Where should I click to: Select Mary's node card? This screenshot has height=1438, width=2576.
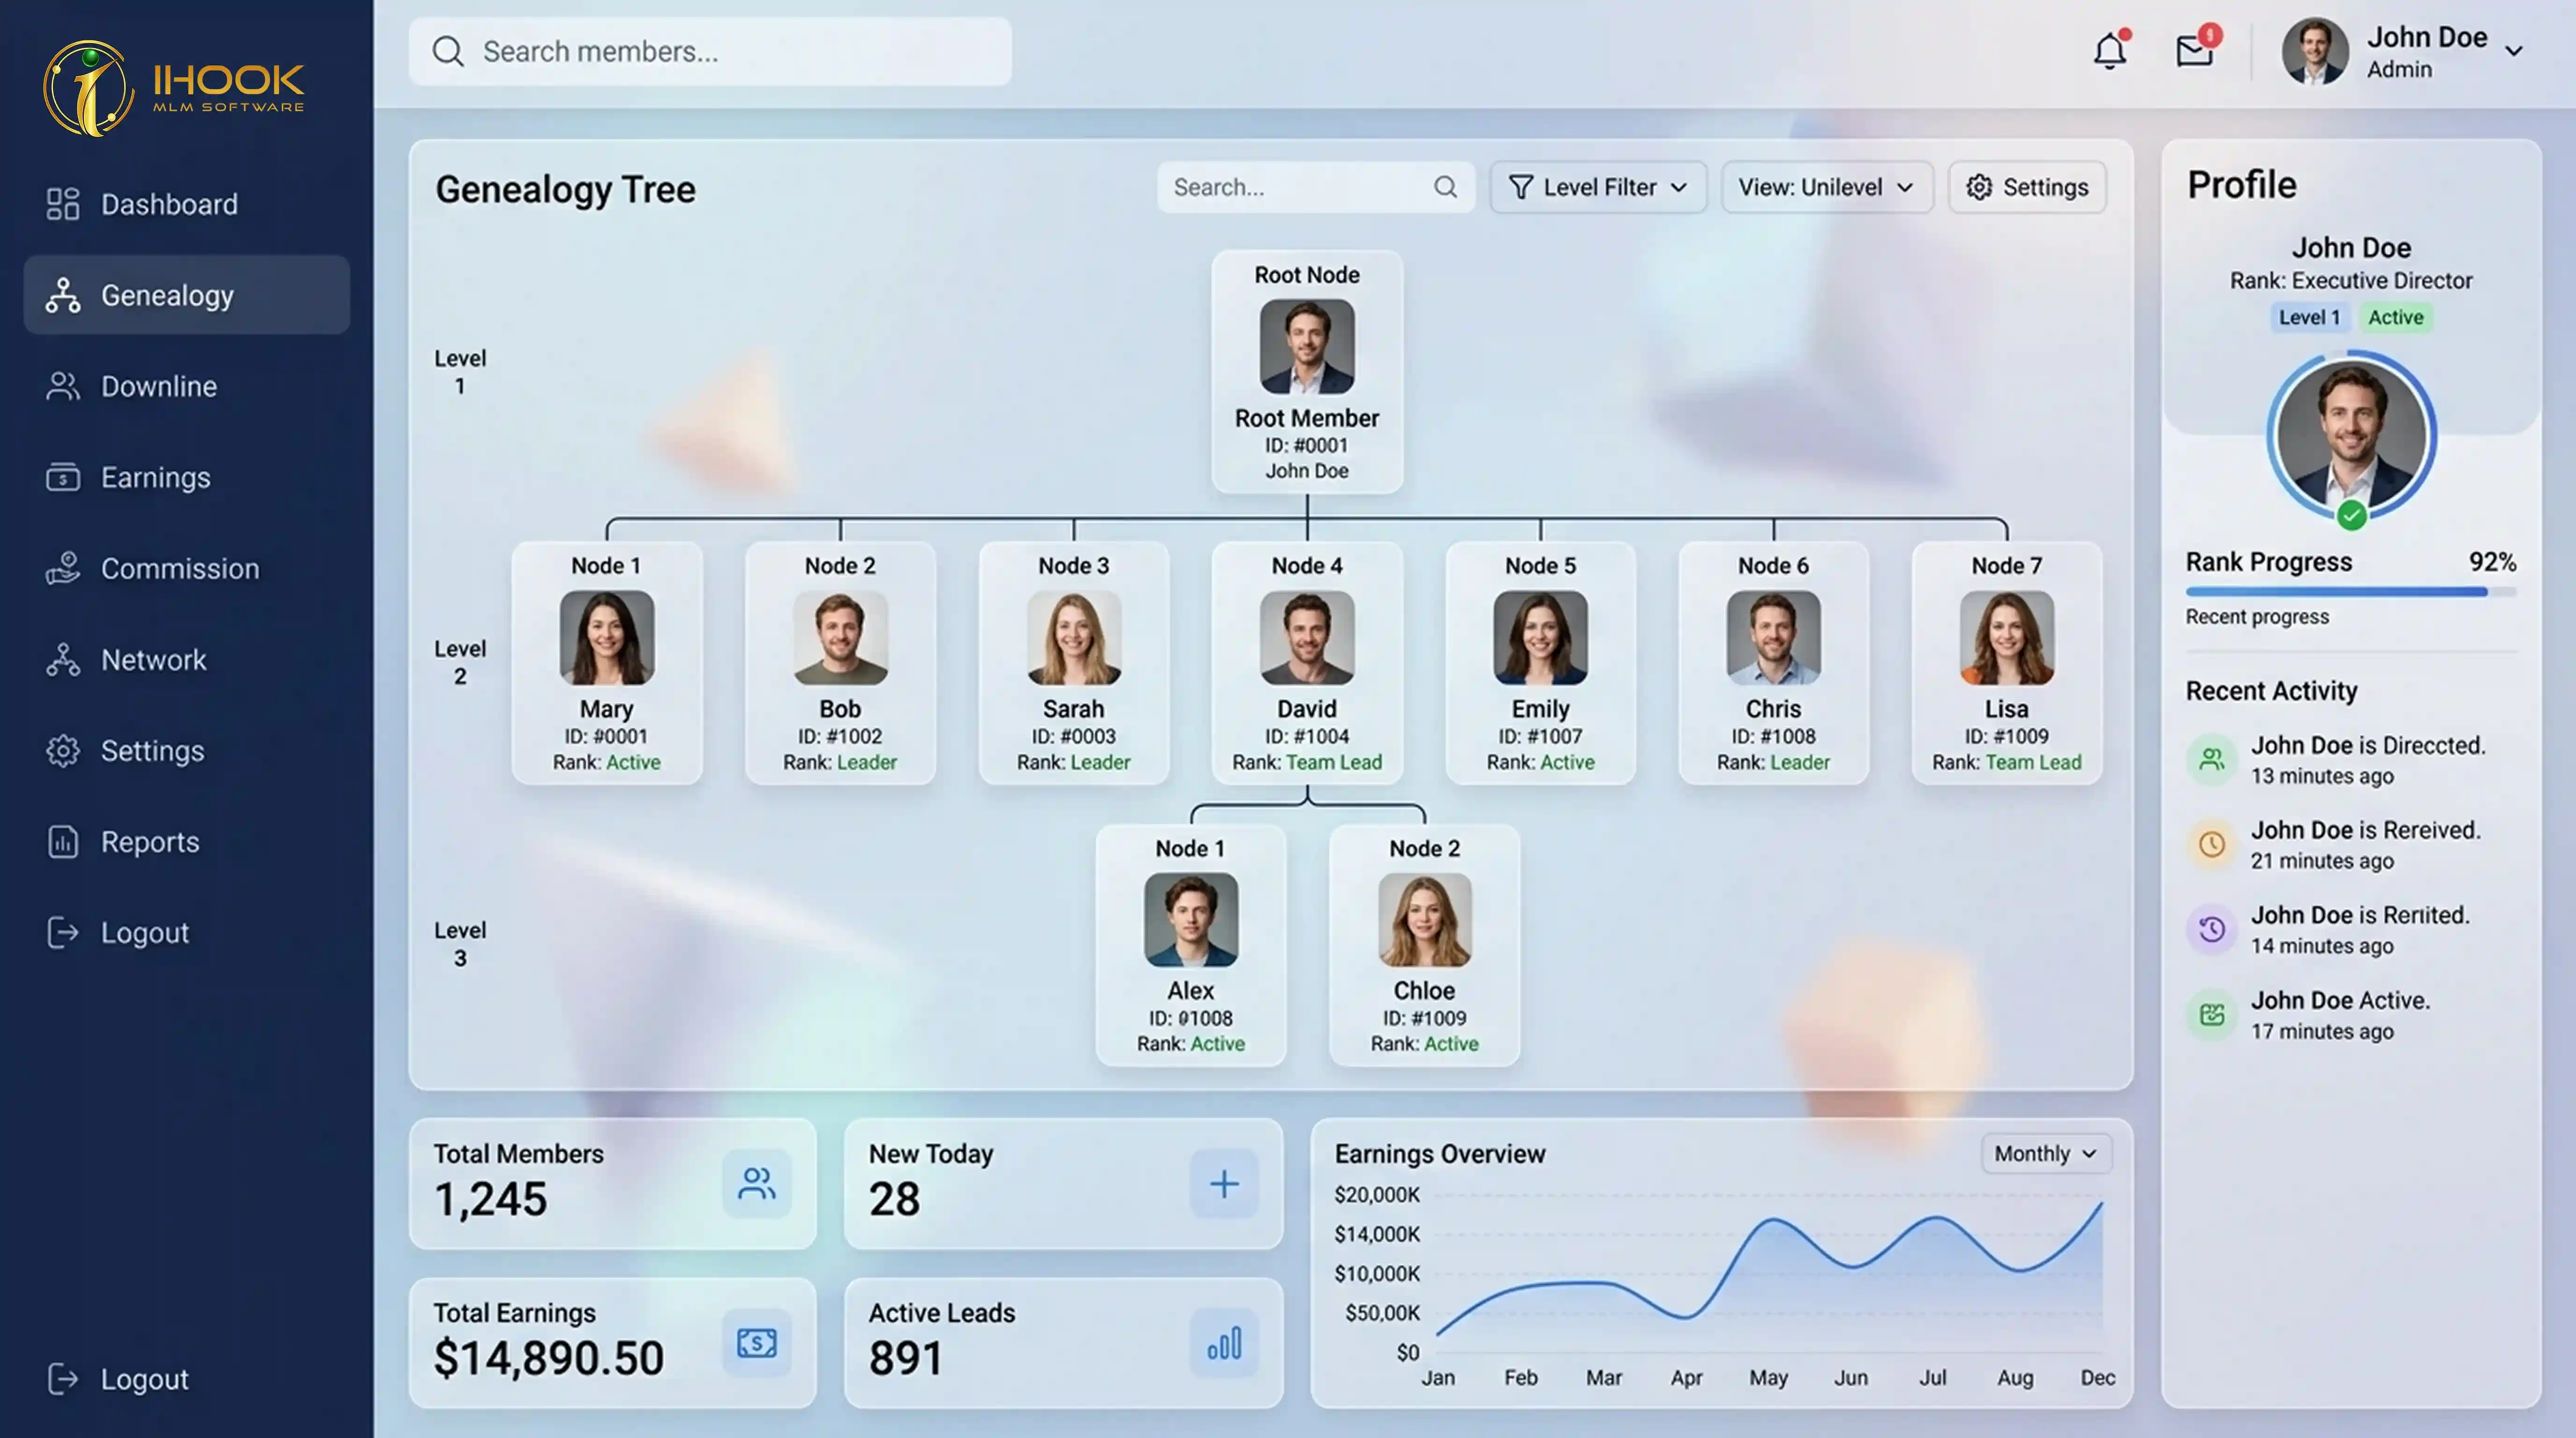click(x=607, y=663)
